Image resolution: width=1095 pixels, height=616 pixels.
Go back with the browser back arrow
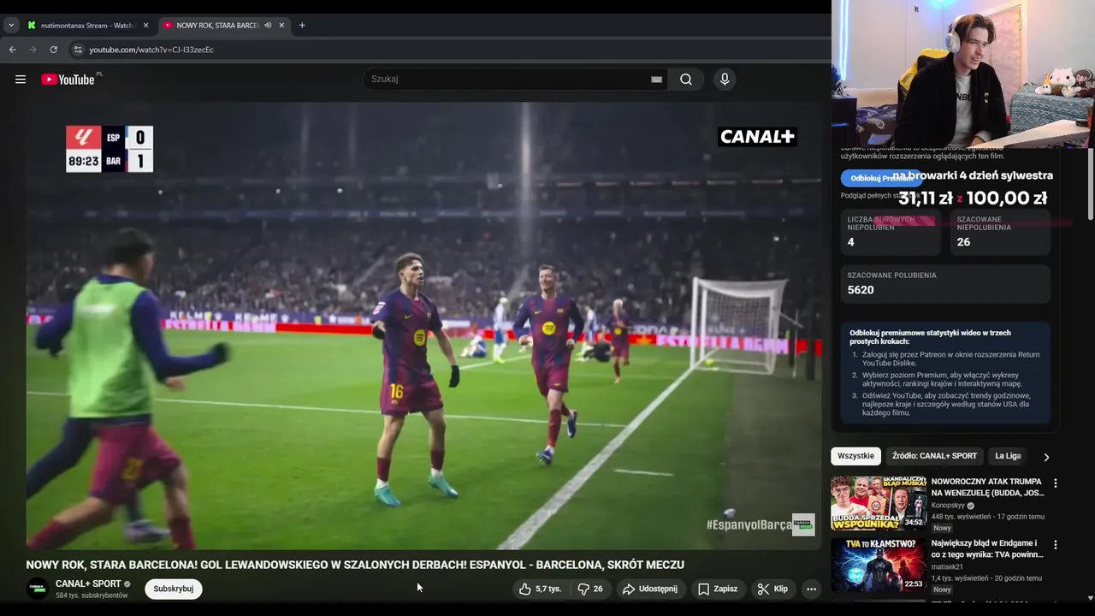12,50
